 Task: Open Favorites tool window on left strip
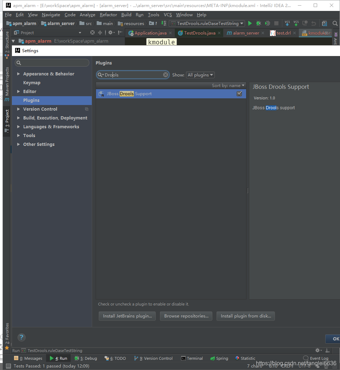click(7, 336)
